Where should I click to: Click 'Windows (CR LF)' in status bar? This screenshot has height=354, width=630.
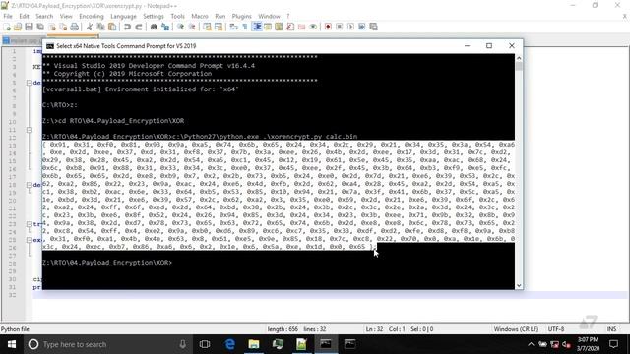coord(516,329)
